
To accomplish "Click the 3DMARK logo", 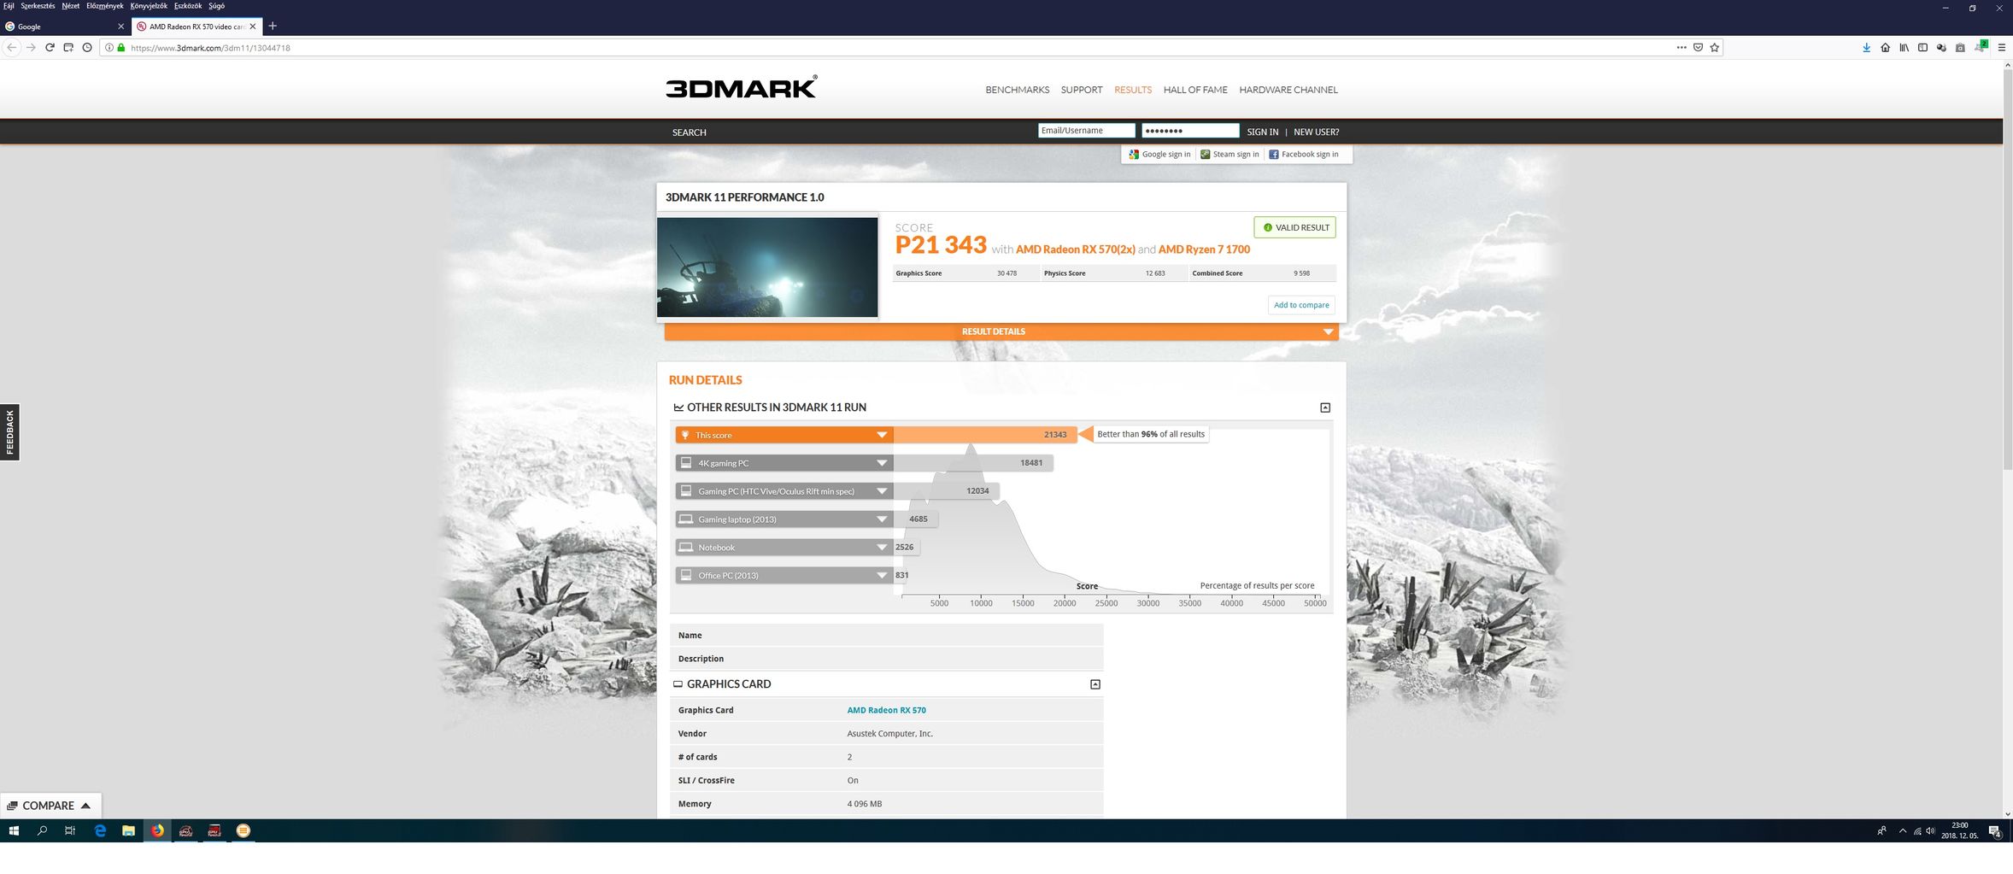I will tap(741, 87).
